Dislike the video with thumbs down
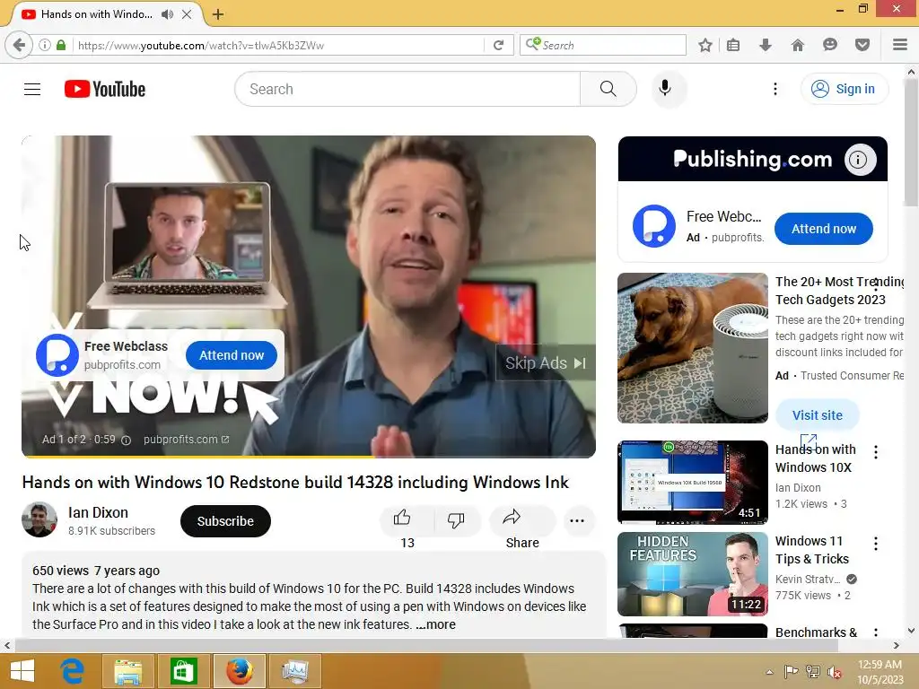The width and height of the screenshot is (919, 689). pos(456,519)
